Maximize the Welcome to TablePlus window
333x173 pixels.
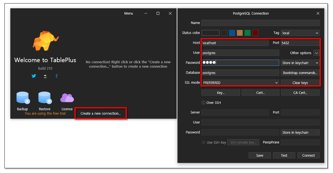coord(158,13)
